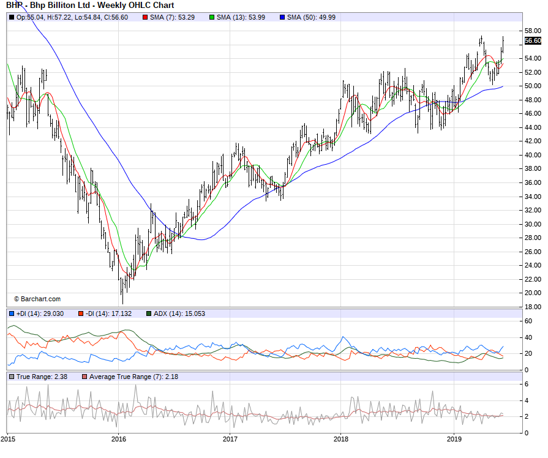Click the © Barchart.com copyright link
548x458 pixels.
click(37, 299)
